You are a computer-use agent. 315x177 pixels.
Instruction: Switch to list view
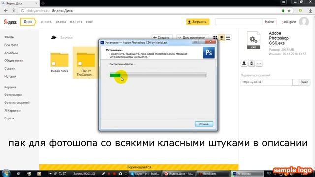(228, 38)
